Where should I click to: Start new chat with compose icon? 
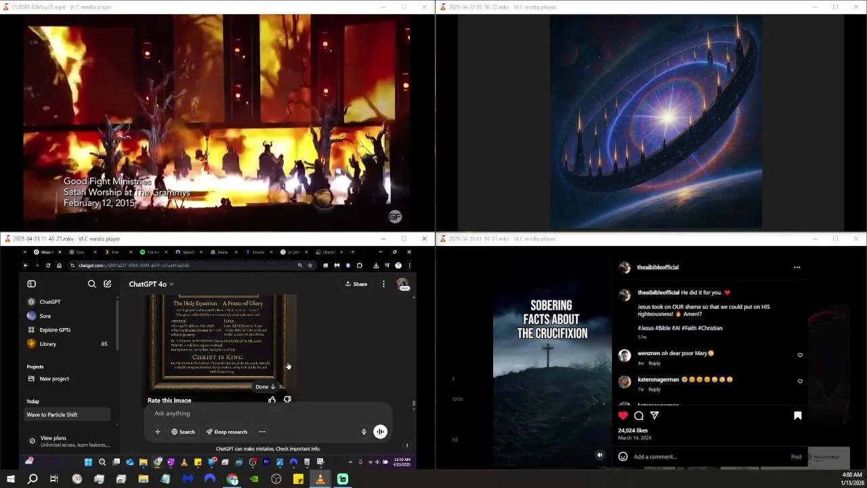pos(107,284)
